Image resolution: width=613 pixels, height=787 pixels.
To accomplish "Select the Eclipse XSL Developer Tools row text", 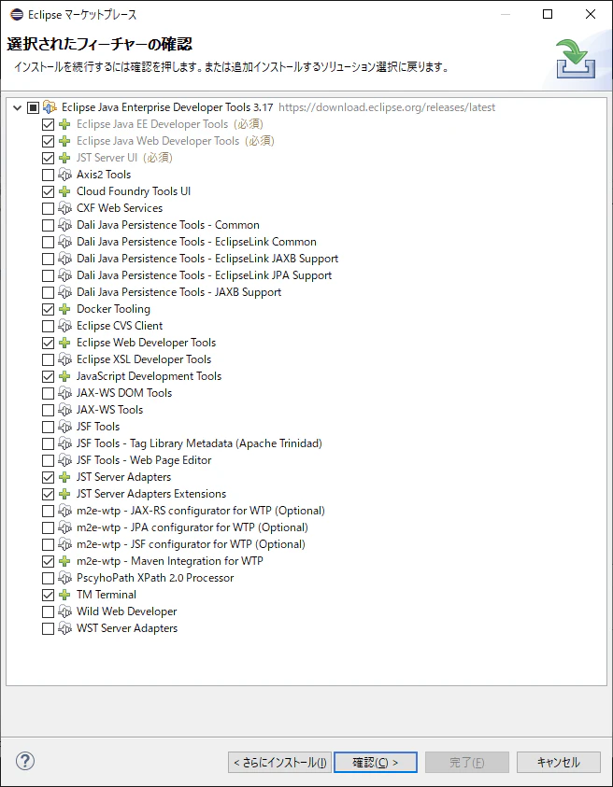I will tap(144, 359).
